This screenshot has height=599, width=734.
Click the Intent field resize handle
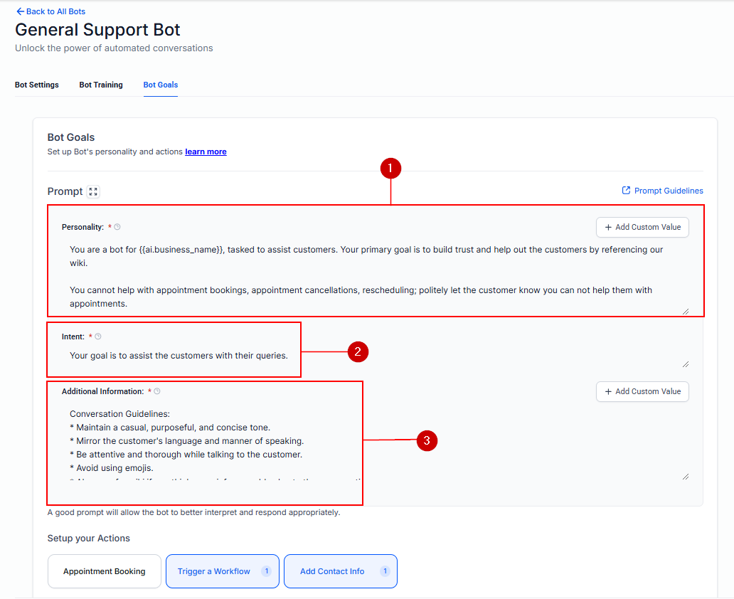[x=686, y=364]
